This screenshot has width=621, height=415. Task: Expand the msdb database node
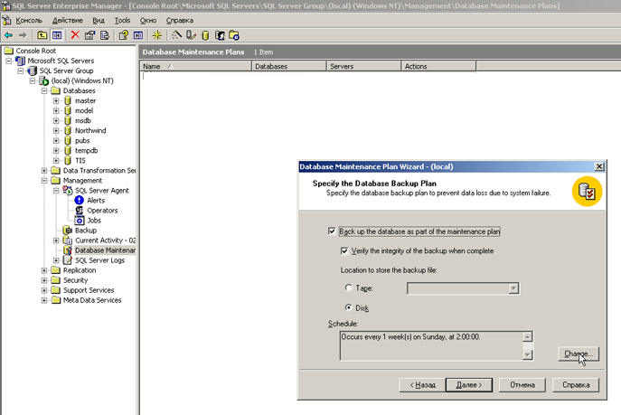click(x=56, y=120)
